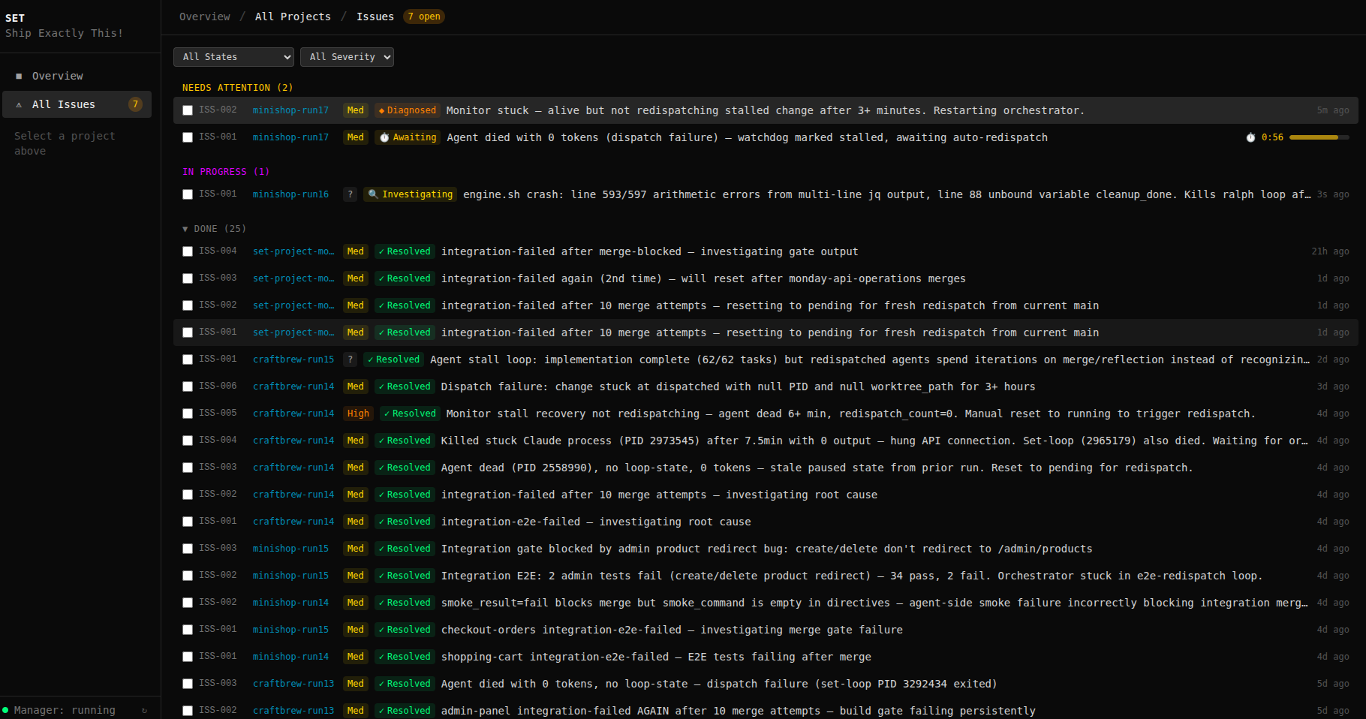Click the warning triangle icon beside All Issues
1366x719 pixels.
pyautogui.click(x=19, y=104)
